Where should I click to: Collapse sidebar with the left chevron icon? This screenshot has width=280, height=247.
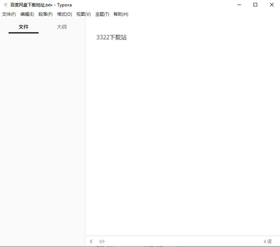91,241
